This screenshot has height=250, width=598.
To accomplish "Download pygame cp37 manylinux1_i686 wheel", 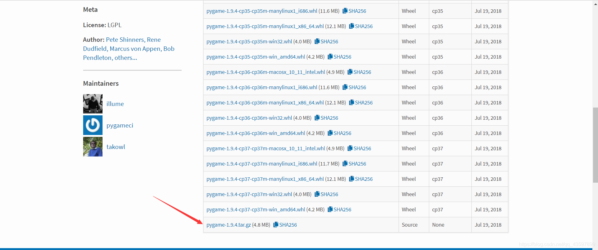I will 262,164.
